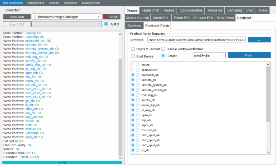The width and height of the screenshot is (276, 165).
Task: Uncheck the cam_vpu2_ab partition checkbox
Action: click(x=133, y=140)
